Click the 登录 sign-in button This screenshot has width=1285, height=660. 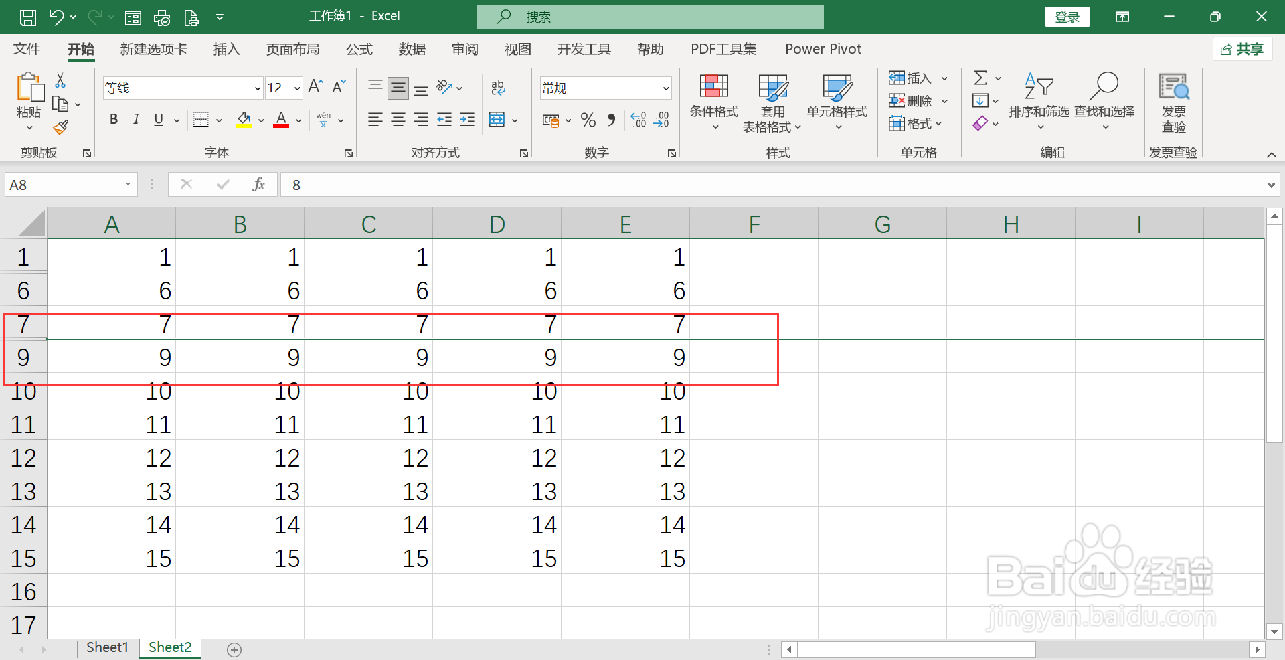[1067, 17]
